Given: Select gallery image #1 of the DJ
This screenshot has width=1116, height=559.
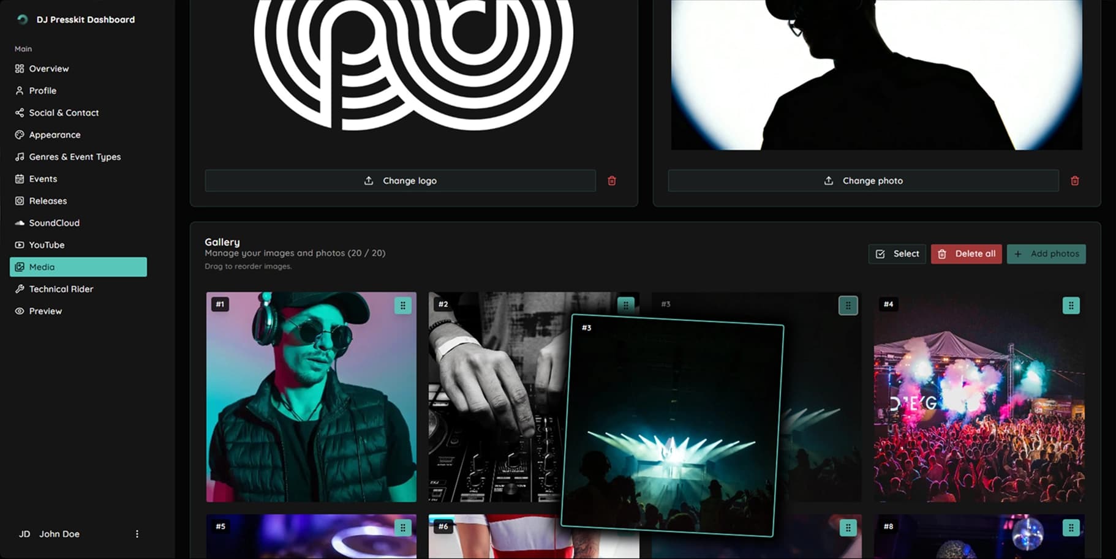Looking at the screenshot, I should (311, 398).
